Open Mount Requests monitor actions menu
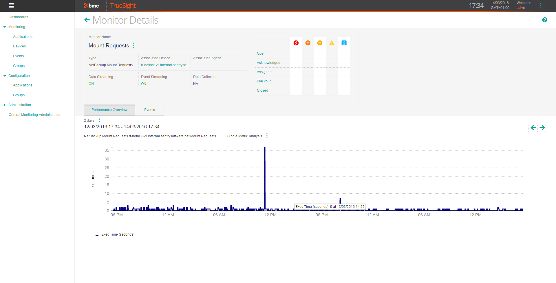Screen dimensions: 556x283 point(133,45)
